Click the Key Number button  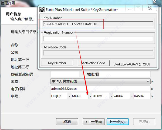57,63
